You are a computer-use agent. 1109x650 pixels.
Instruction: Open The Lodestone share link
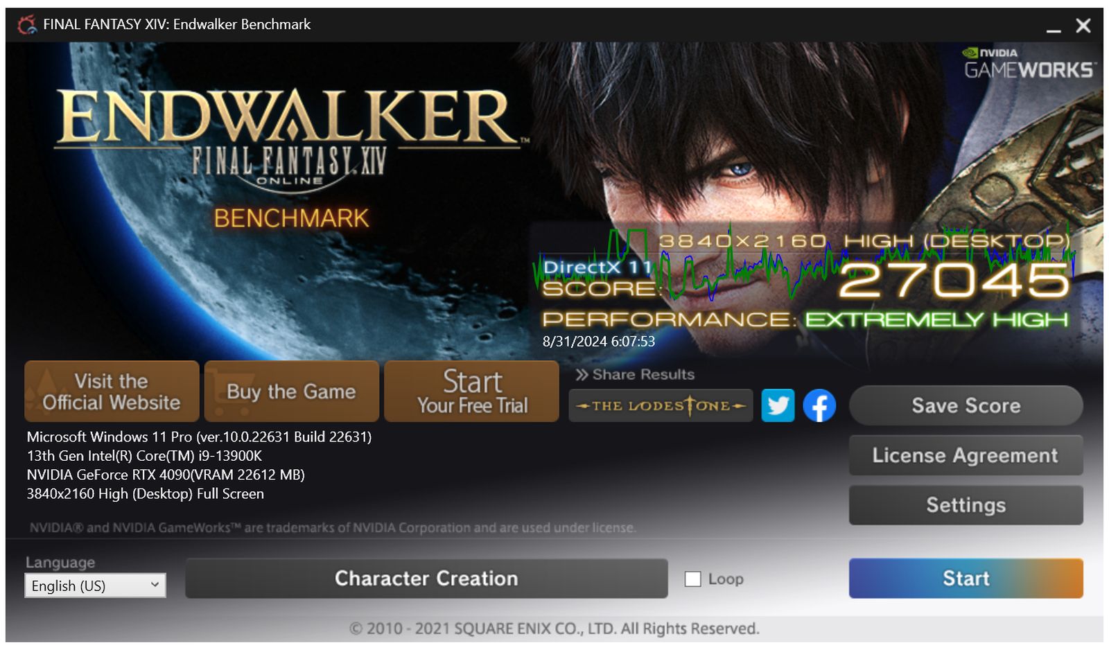[661, 405]
